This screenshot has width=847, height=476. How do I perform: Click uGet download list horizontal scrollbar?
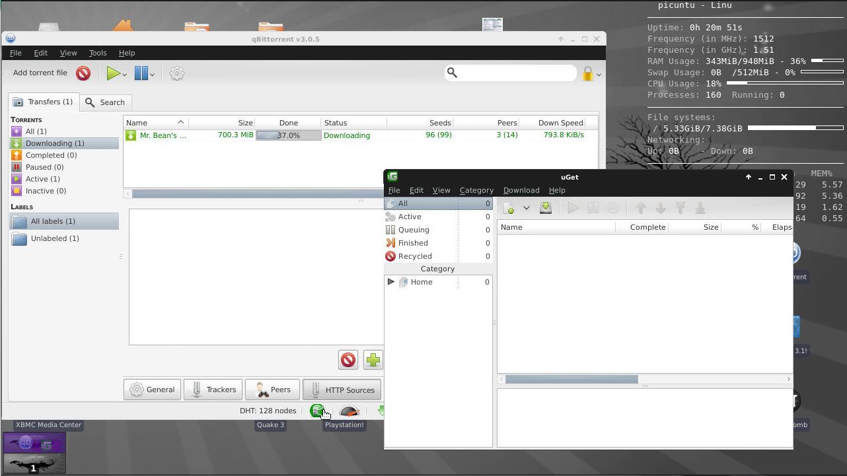tap(571, 379)
